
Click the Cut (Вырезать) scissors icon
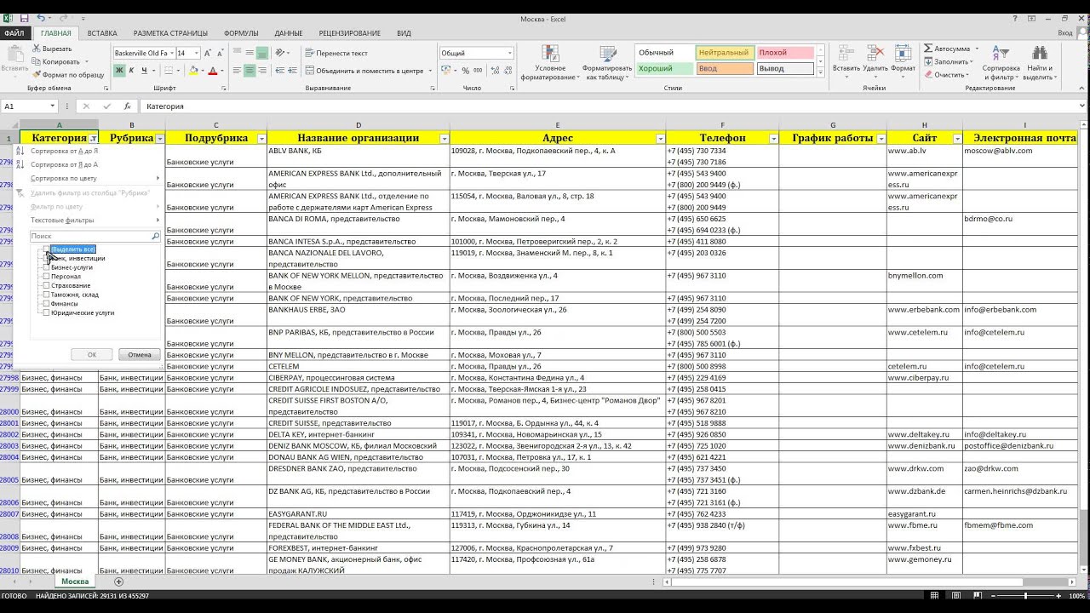pyautogui.click(x=37, y=49)
